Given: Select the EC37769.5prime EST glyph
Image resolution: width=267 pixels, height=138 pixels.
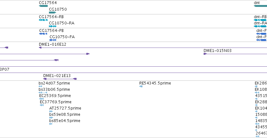Looking at the screenshot, I should click(42, 105).
